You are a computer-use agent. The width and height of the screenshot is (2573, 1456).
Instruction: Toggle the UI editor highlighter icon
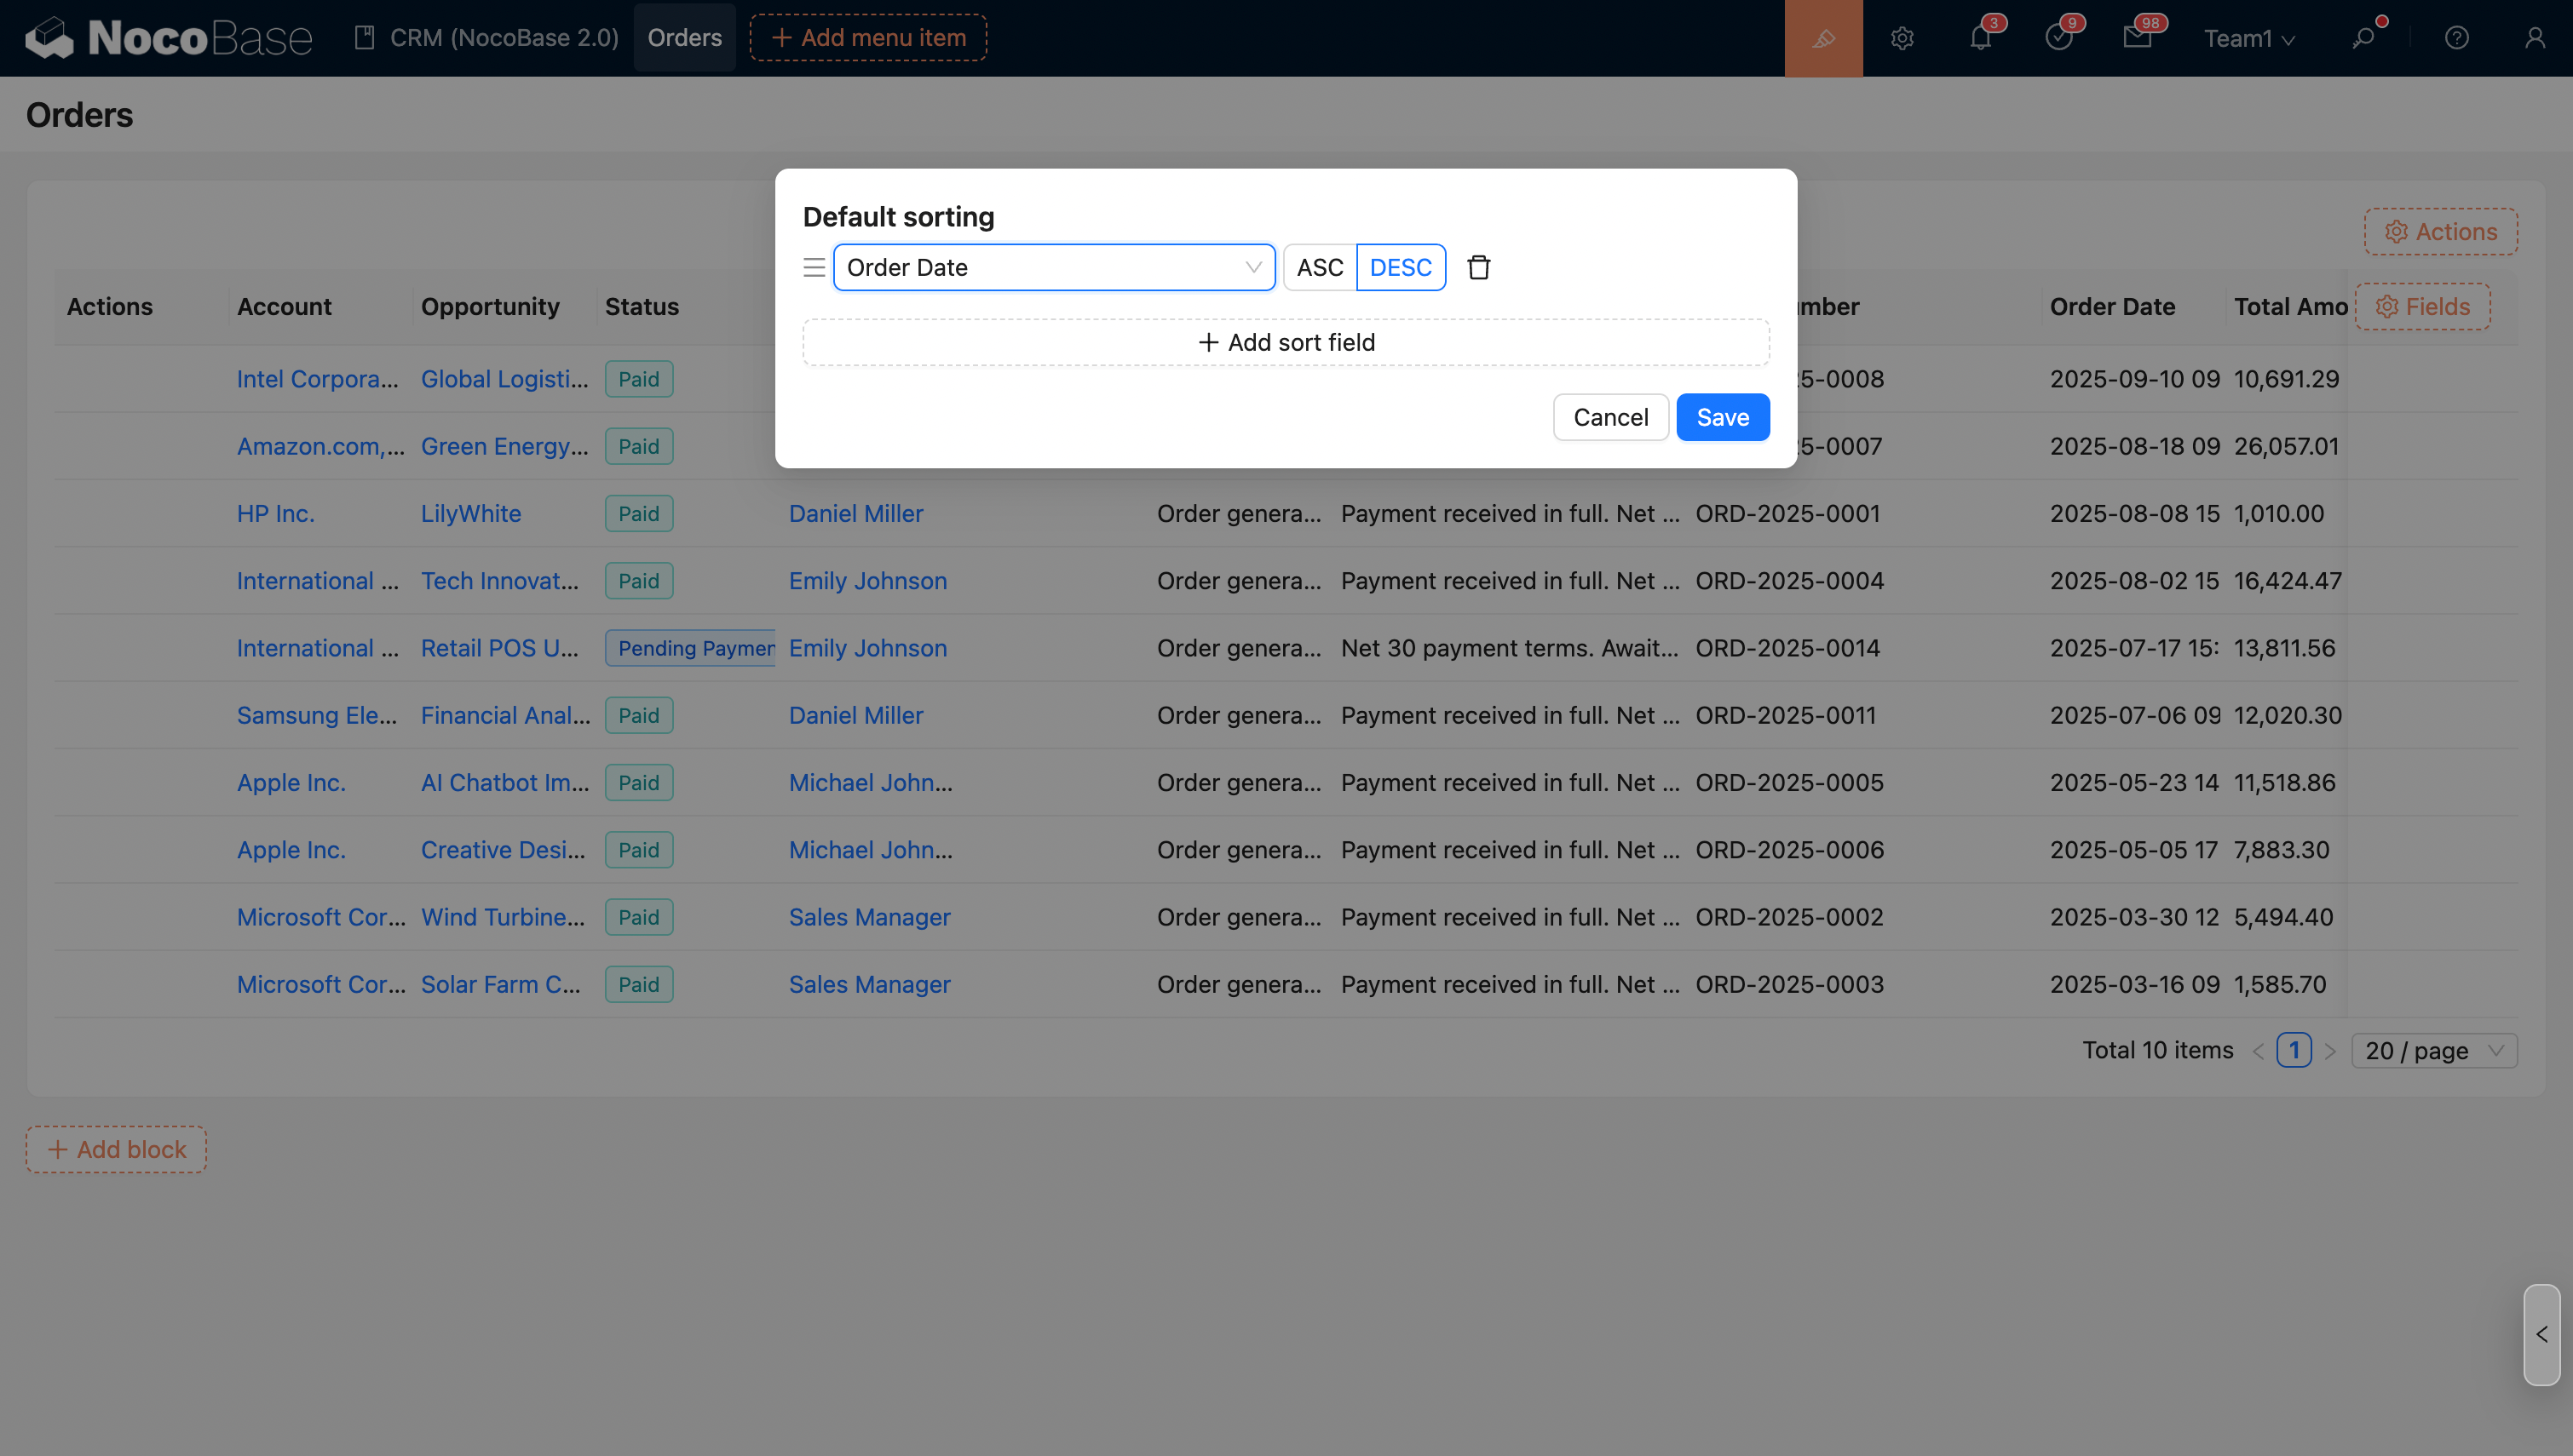(x=1822, y=38)
